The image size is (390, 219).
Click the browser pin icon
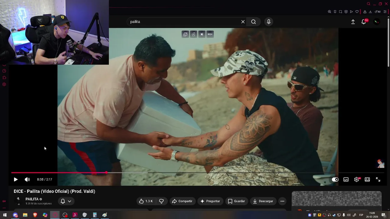[335, 12]
